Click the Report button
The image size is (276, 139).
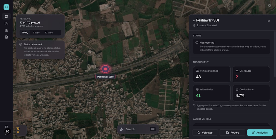(232, 133)
